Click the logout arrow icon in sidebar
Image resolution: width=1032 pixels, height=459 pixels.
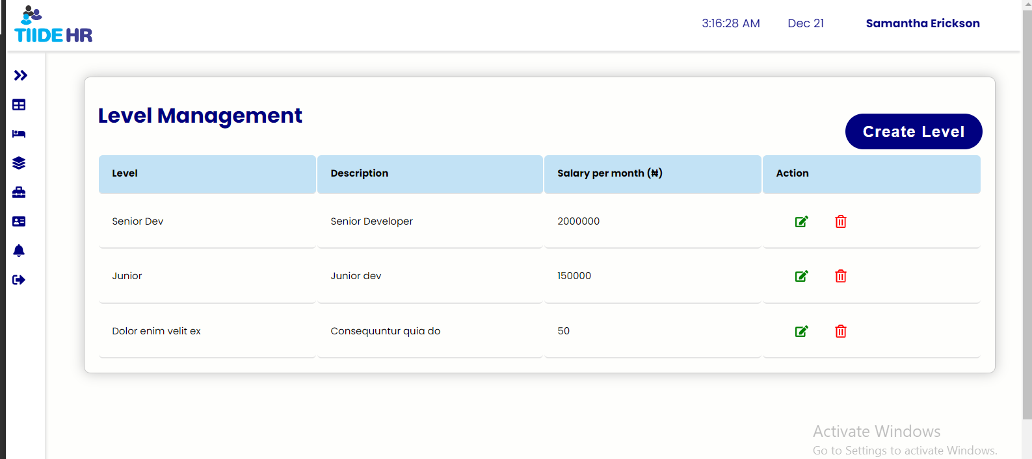[19, 280]
